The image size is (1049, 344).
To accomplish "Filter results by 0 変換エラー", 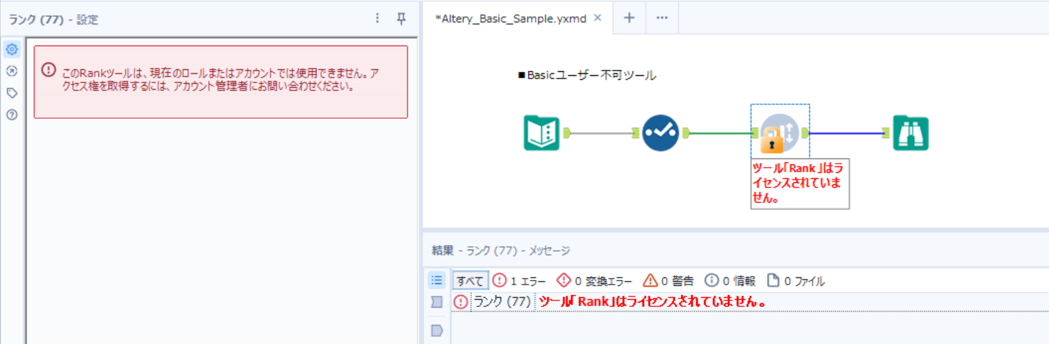I will (x=594, y=281).
